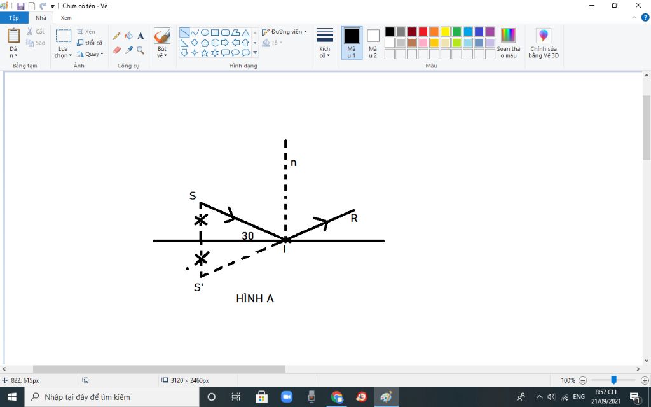651x407 pixels.
Task: Click the Magnifier tool
Action: pyautogui.click(x=140, y=50)
